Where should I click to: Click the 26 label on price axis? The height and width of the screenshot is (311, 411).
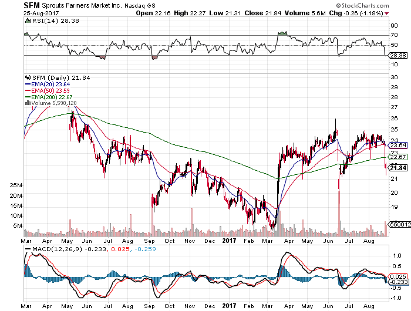(x=394, y=119)
